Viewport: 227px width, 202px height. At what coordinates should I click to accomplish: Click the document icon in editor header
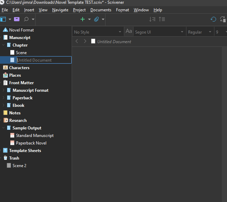pyautogui.click(x=93, y=41)
